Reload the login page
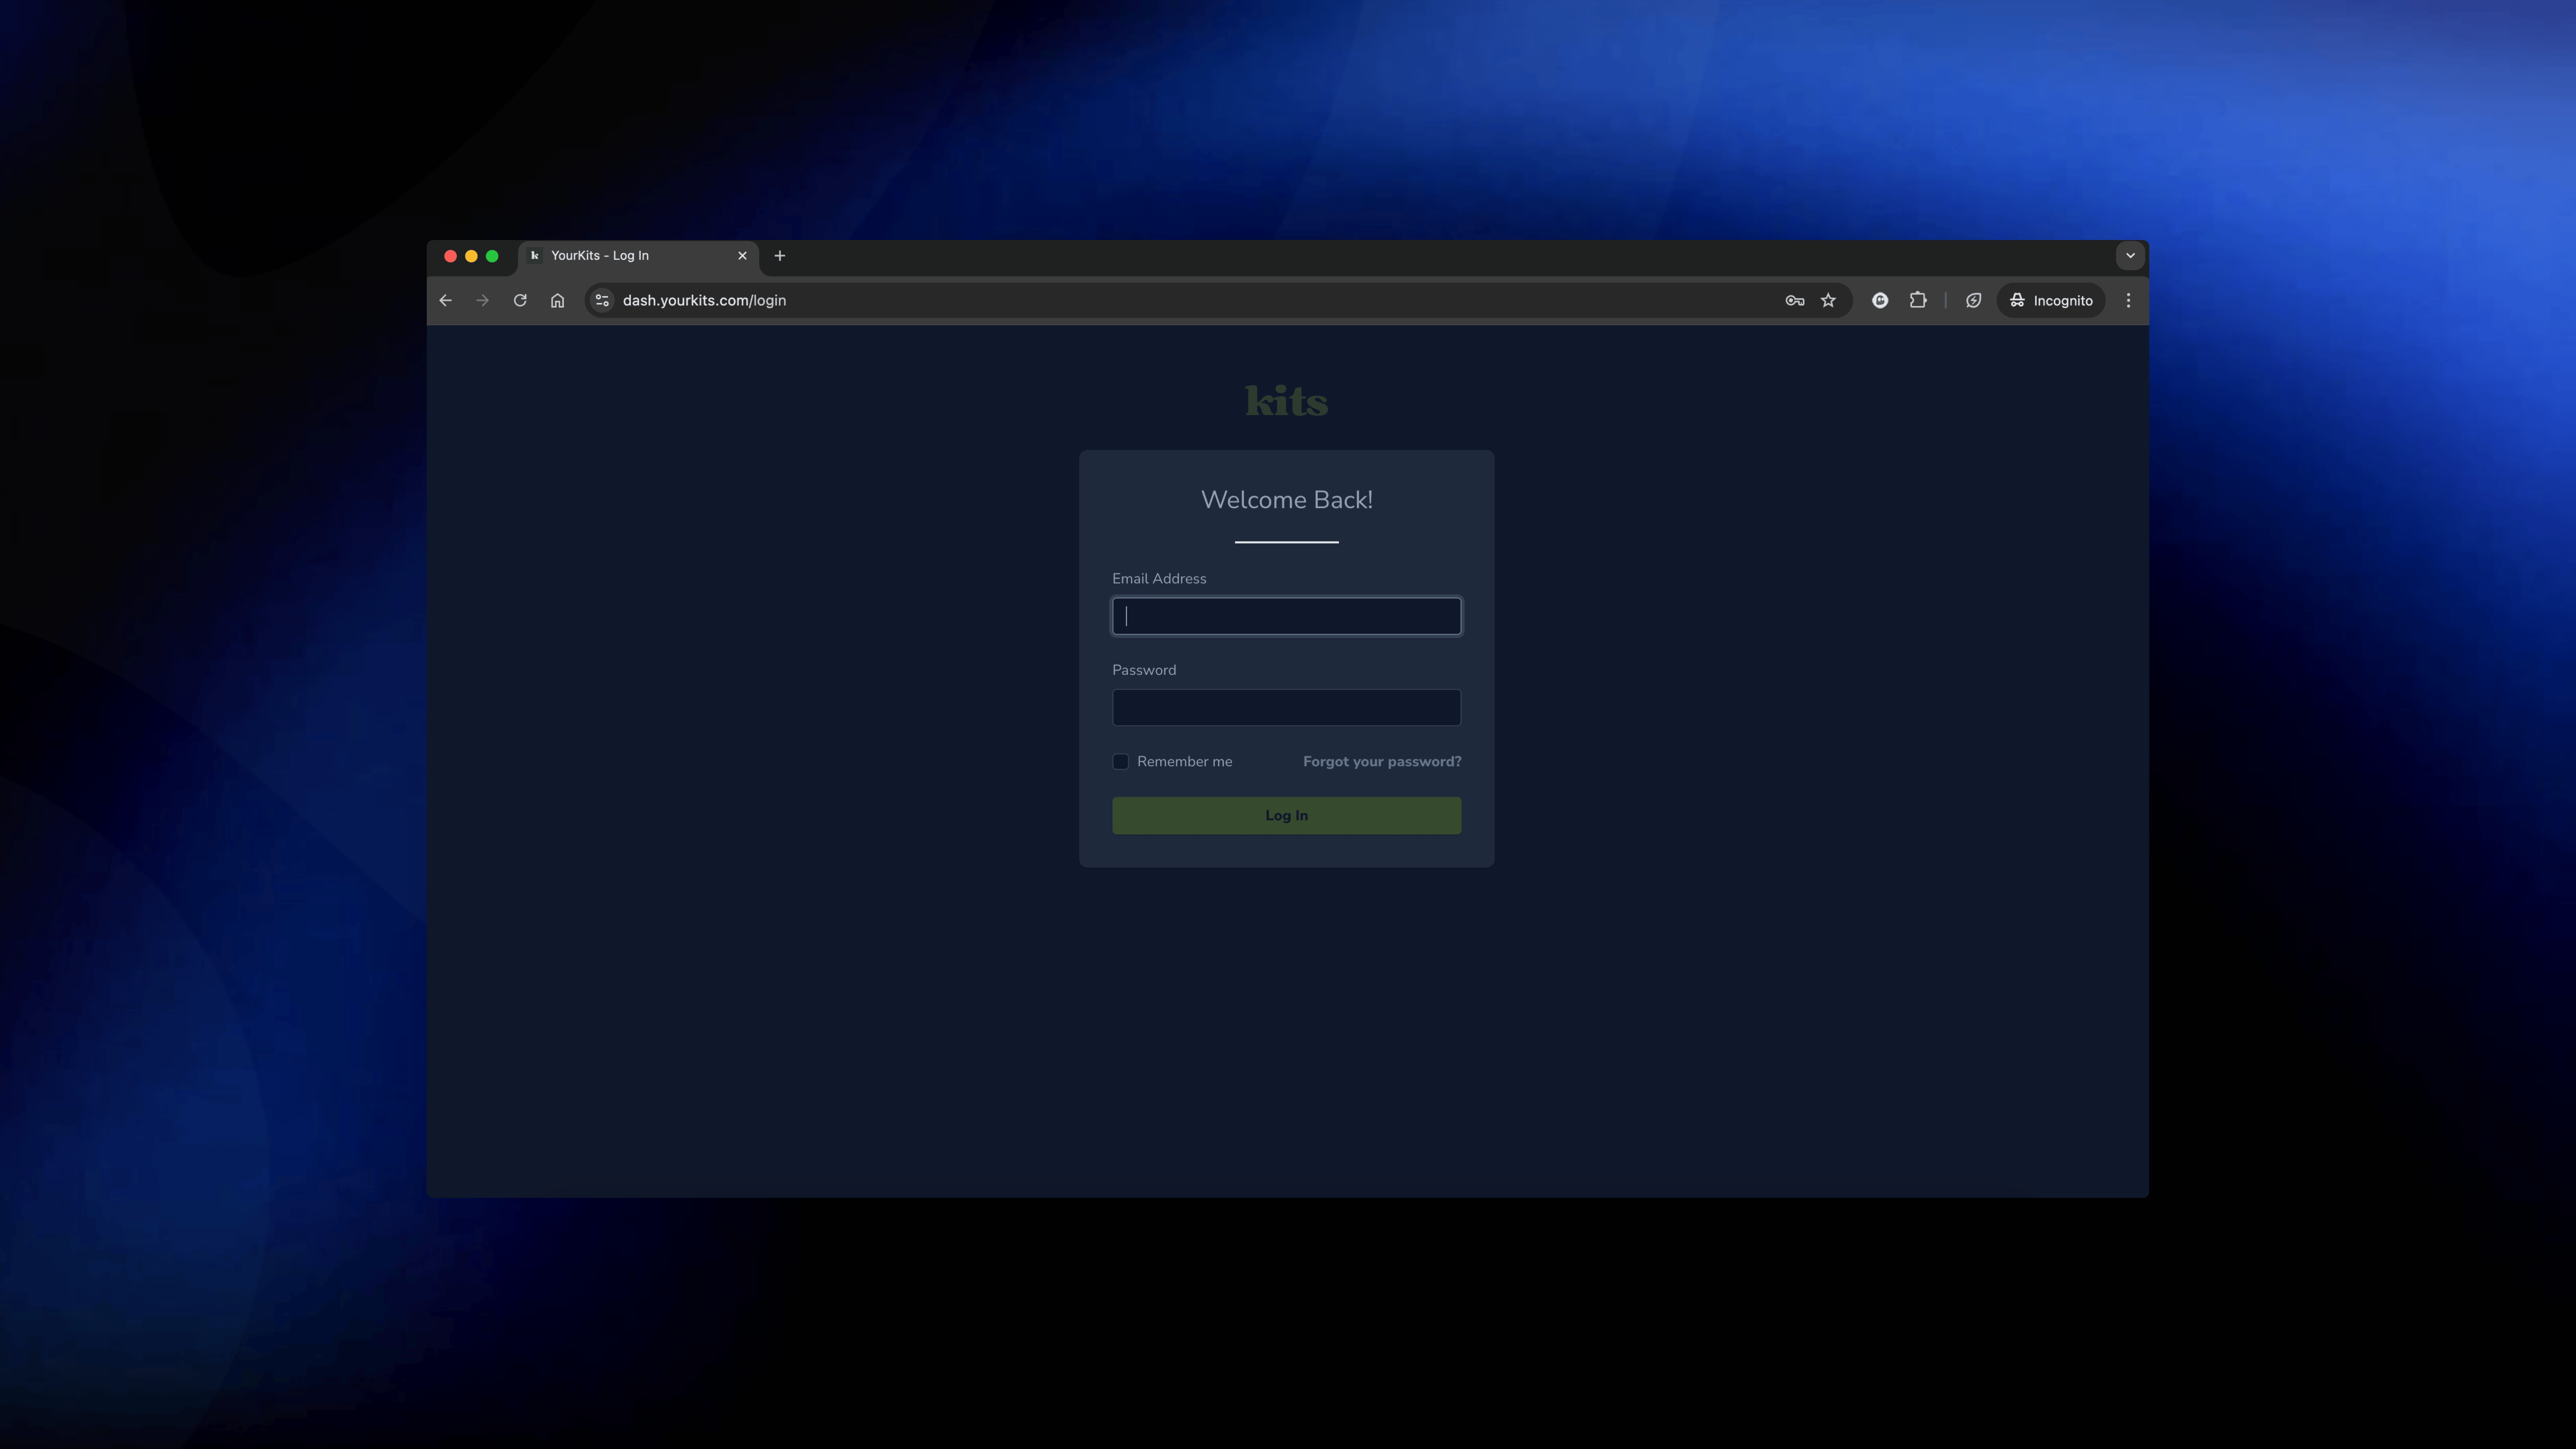 (x=520, y=300)
